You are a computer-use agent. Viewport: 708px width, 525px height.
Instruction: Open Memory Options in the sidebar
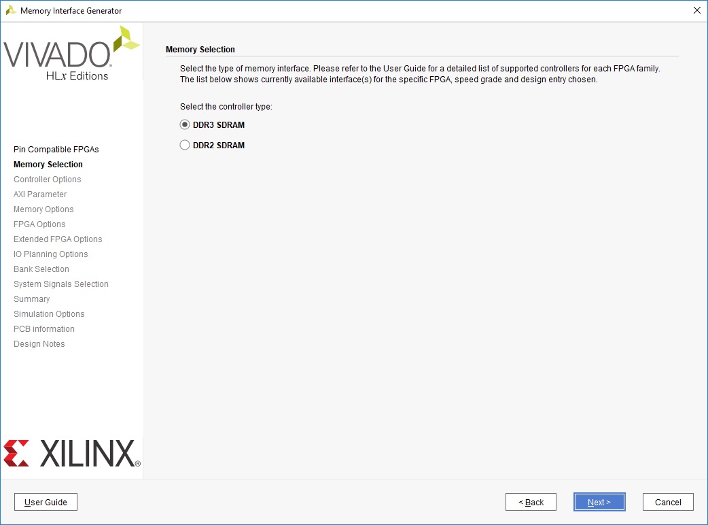coord(43,209)
